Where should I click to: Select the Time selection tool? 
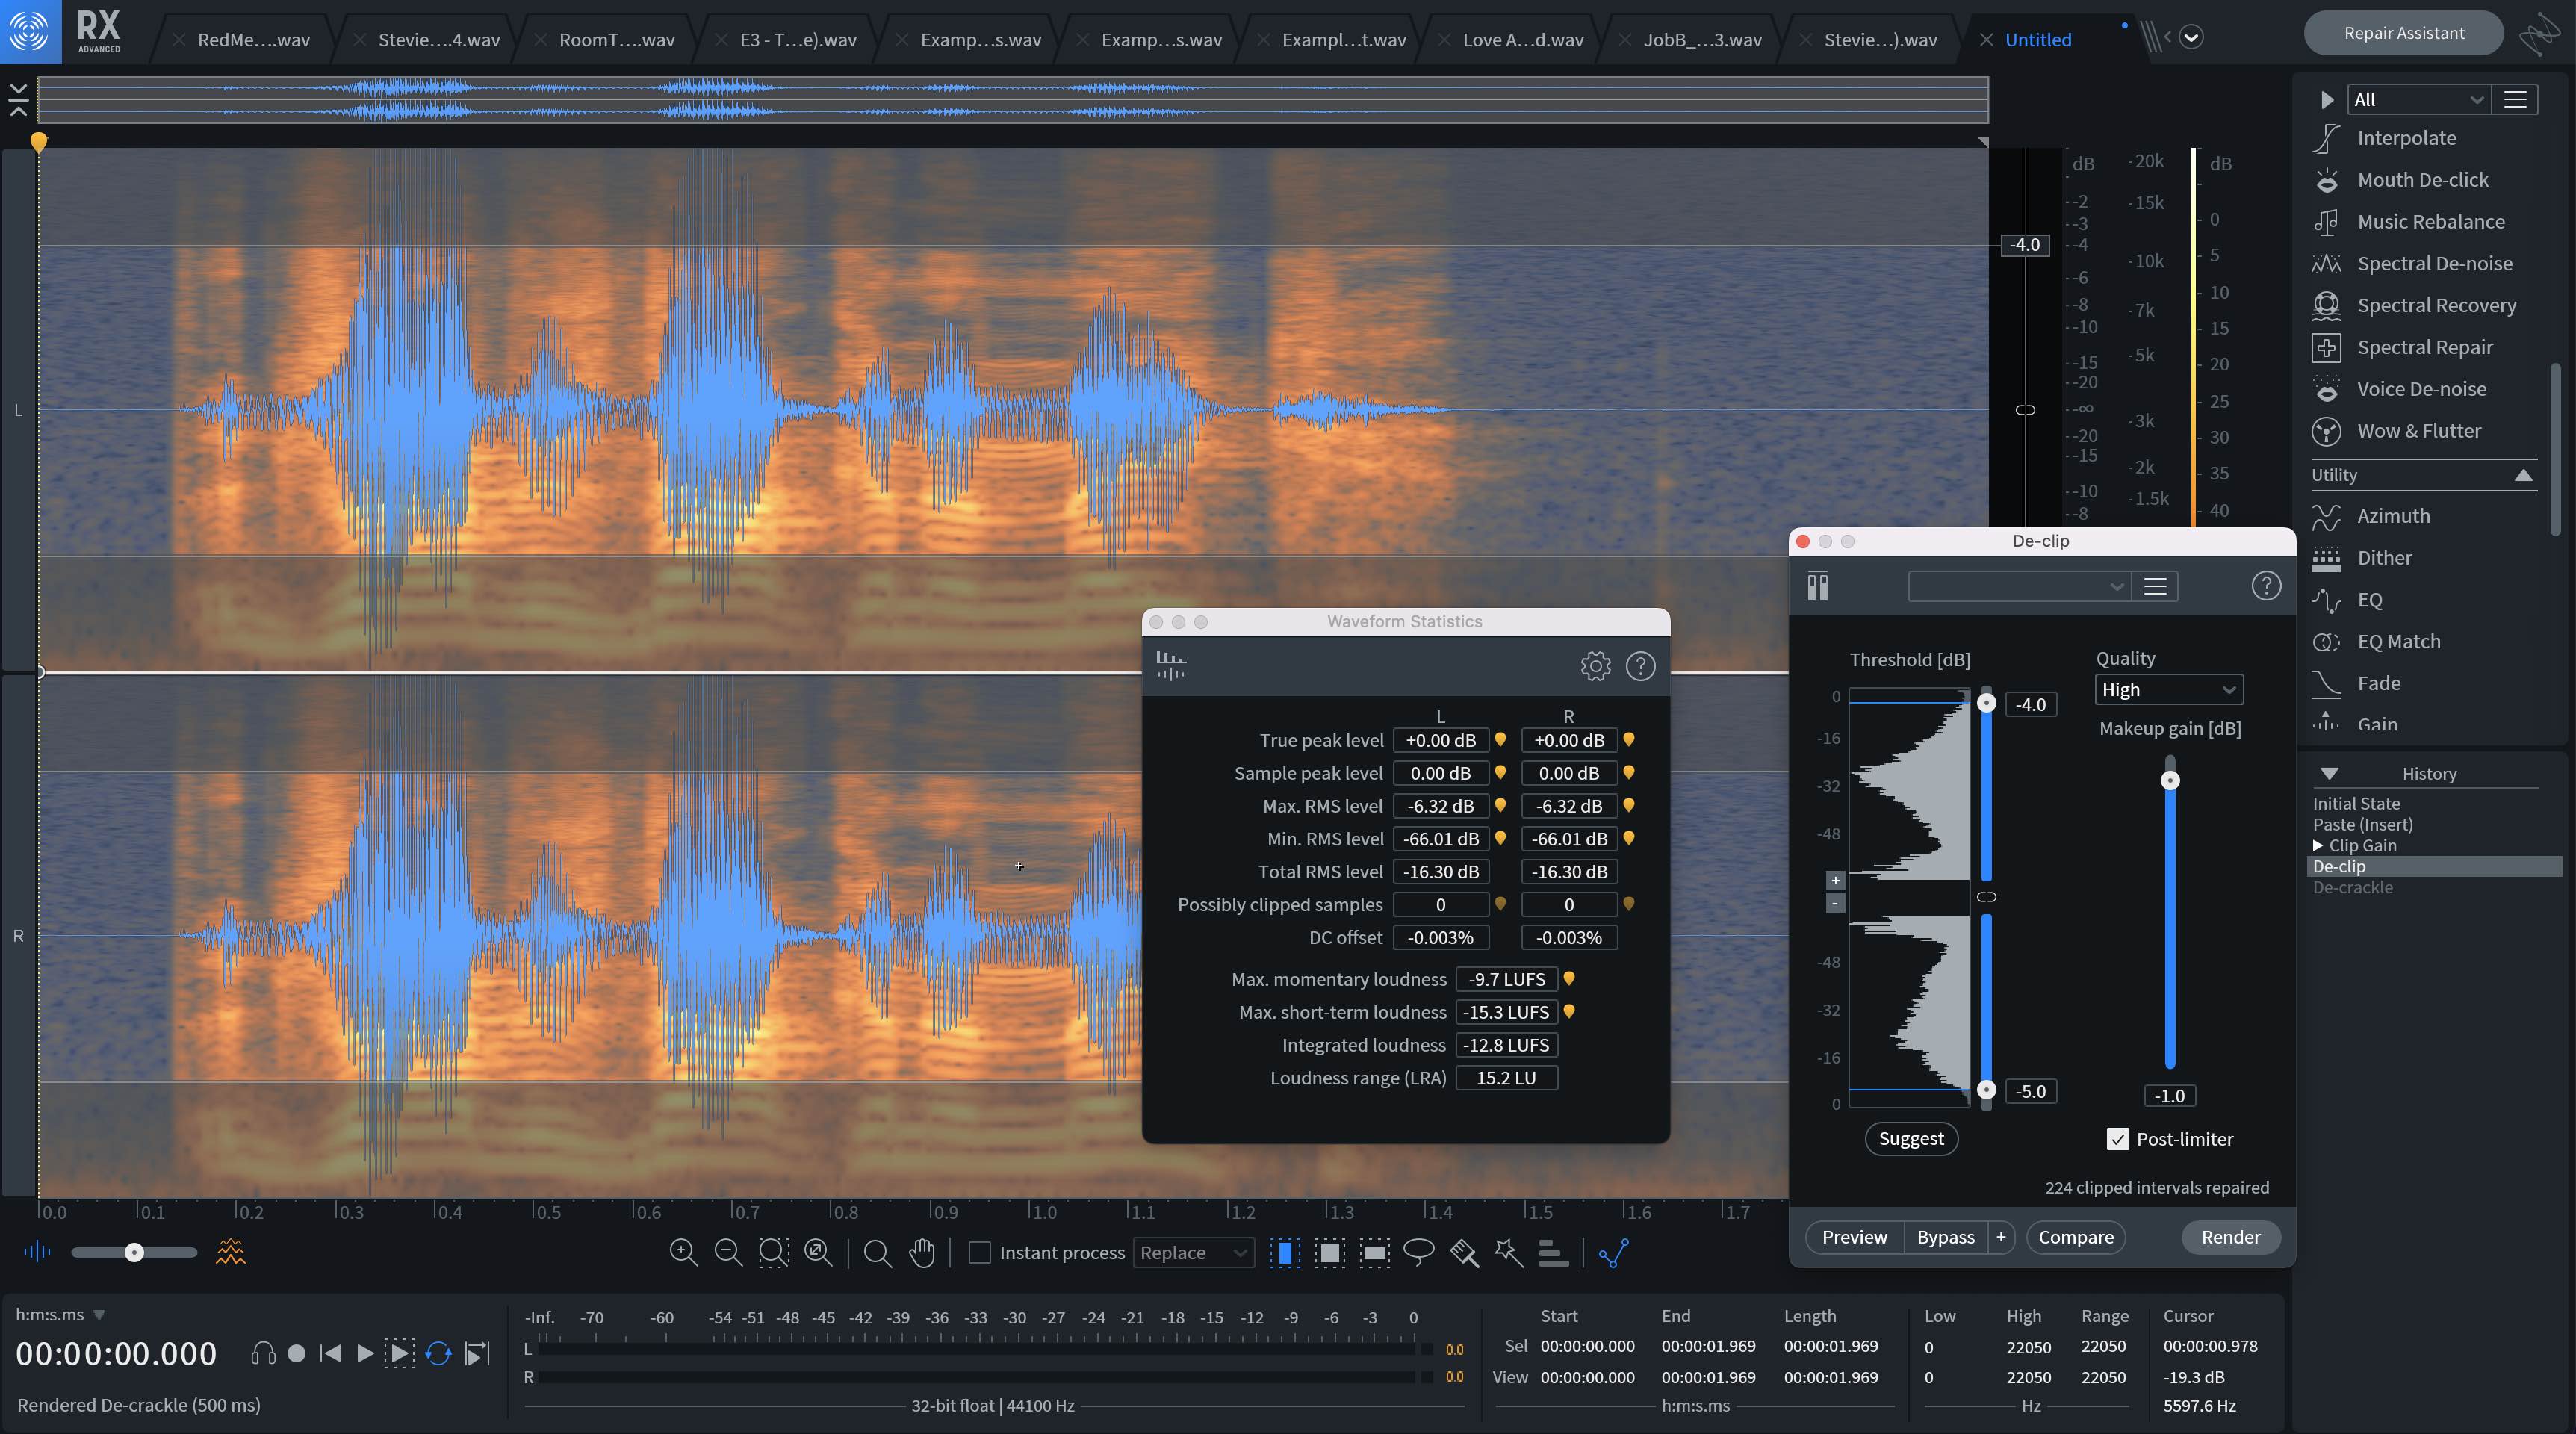coord(1285,1252)
